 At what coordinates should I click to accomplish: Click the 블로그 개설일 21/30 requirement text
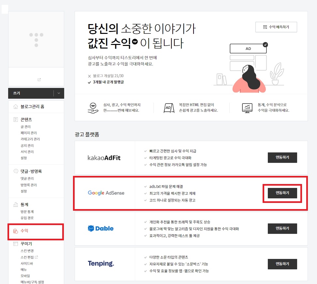tap(108, 76)
